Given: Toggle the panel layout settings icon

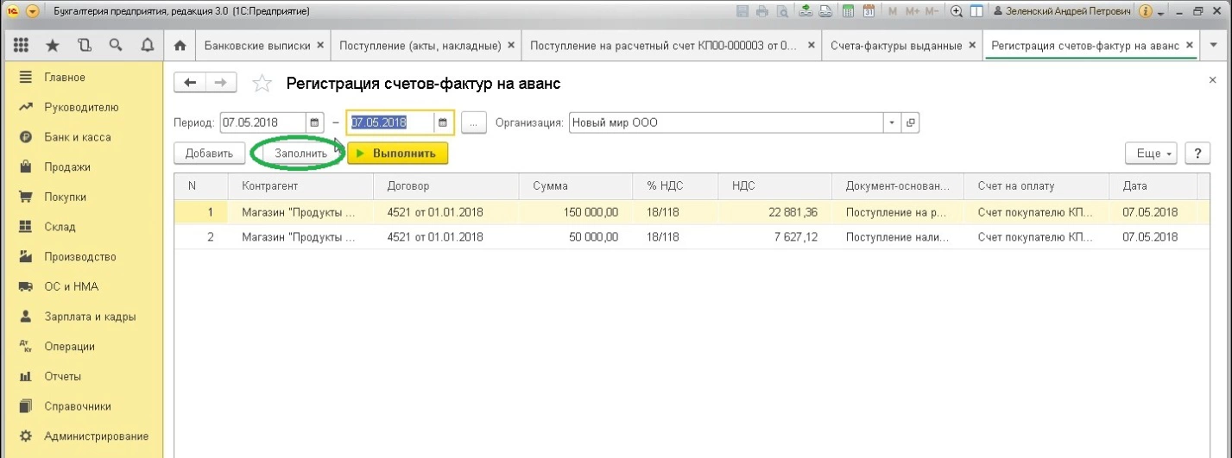Looking at the screenshot, I should [x=976, y=12].
